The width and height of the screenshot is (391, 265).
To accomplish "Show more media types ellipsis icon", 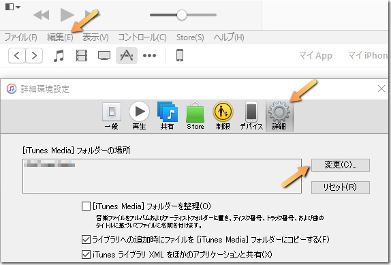I will (x=149, y=55).
